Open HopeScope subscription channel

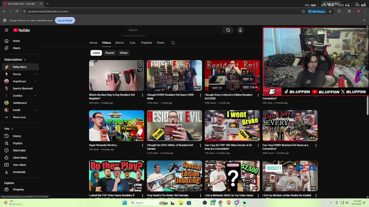tap(20, 81)
